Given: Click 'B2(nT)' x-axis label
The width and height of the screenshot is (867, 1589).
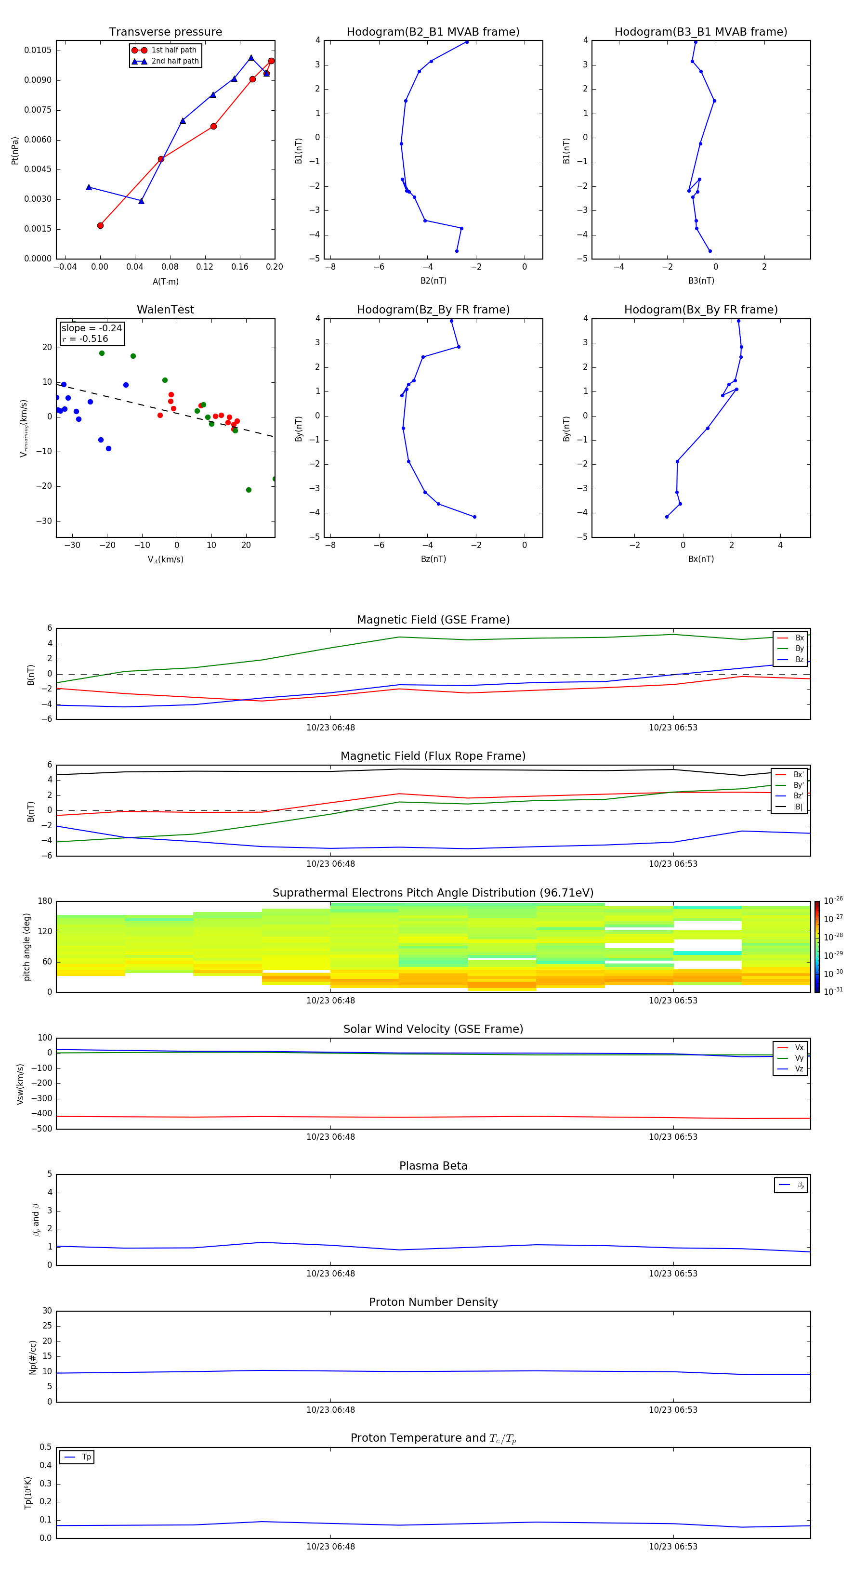Looking at the screenshot, I should tap(433, 281).
